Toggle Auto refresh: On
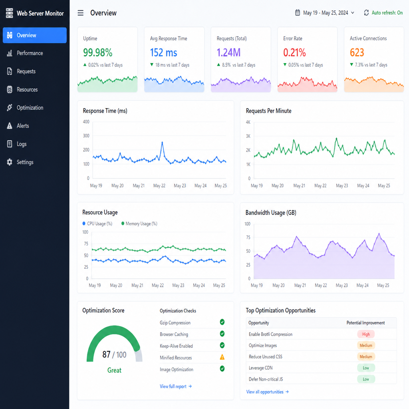Viewport: 409px width, 409px height. (x=383, y=12)
